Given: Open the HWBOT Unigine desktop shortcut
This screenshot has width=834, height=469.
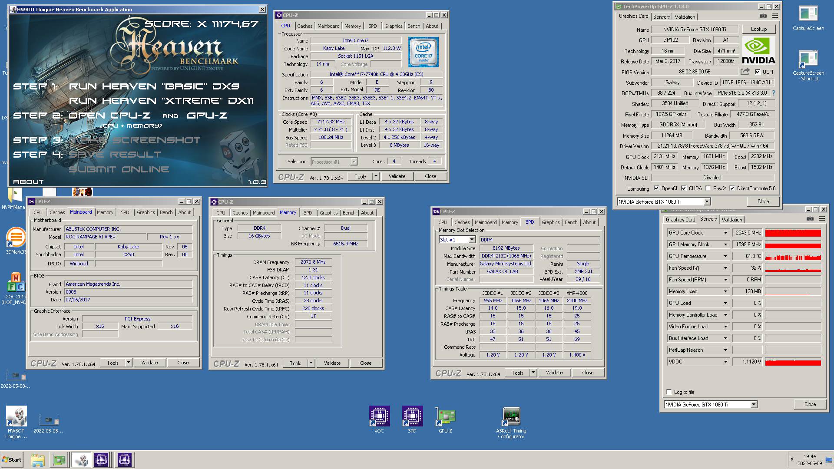Looking at the screenshot, I should point(16,423).
